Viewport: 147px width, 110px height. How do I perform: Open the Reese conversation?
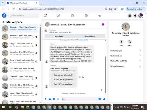(x=20, y=61)
